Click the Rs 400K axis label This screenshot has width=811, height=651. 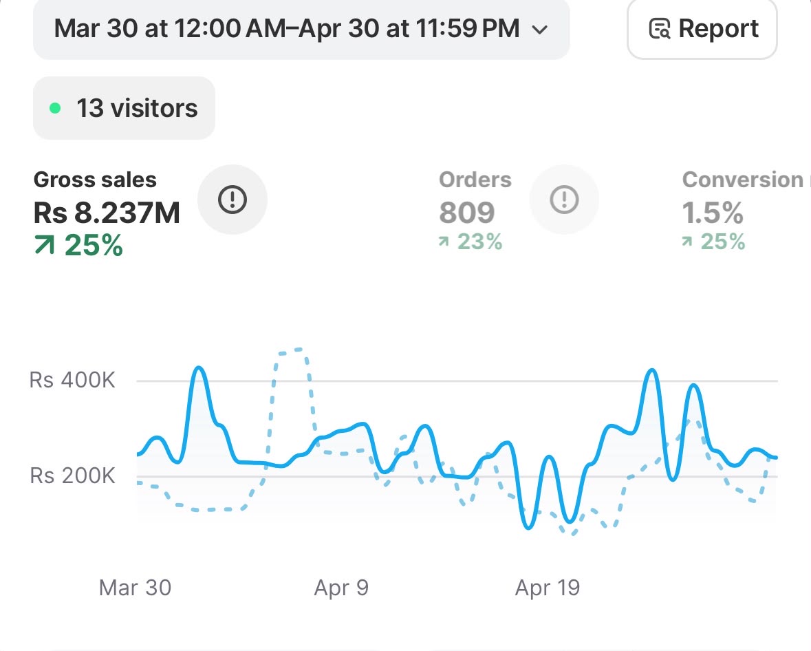72,381
